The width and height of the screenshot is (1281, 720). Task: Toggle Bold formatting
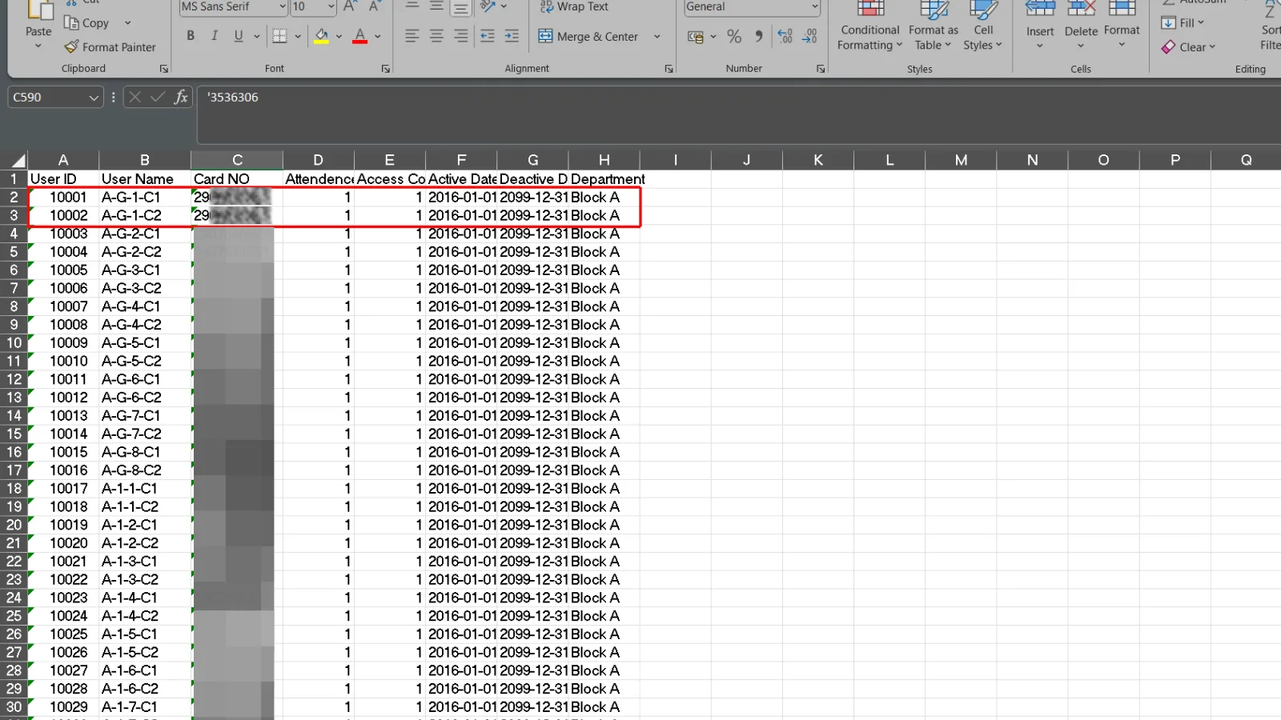191,36
